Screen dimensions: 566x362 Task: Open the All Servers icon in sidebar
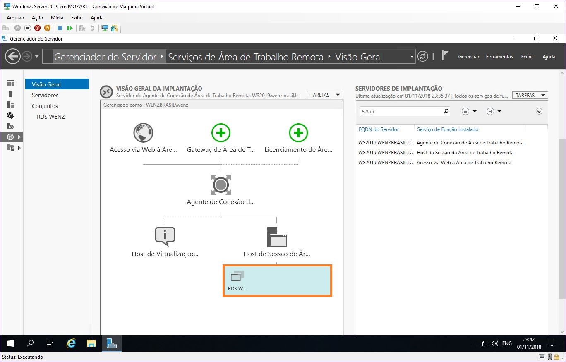tap(10, 105)
